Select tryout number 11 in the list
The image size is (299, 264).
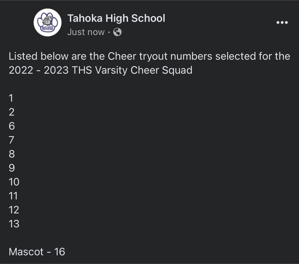pyautogui.click(x=13, y=196)
